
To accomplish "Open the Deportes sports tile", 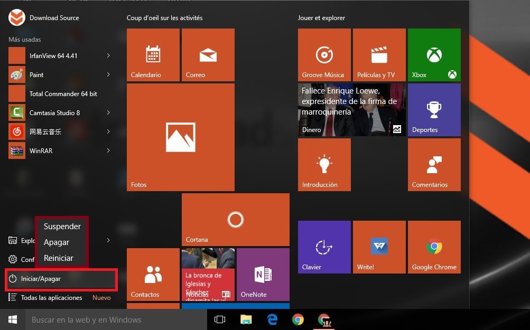I will pos(434,110).
